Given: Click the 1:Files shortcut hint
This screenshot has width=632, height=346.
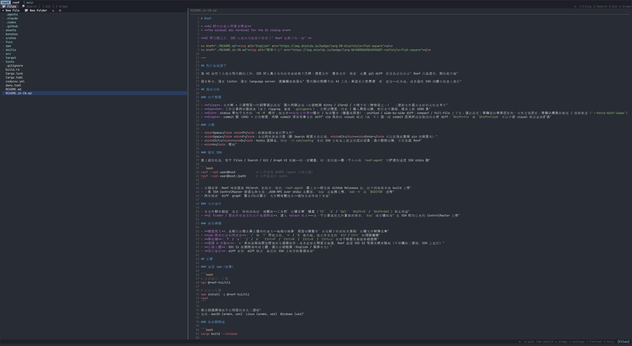Looking at the screenshot, I should pyautogui.click(x=585, y=6).
